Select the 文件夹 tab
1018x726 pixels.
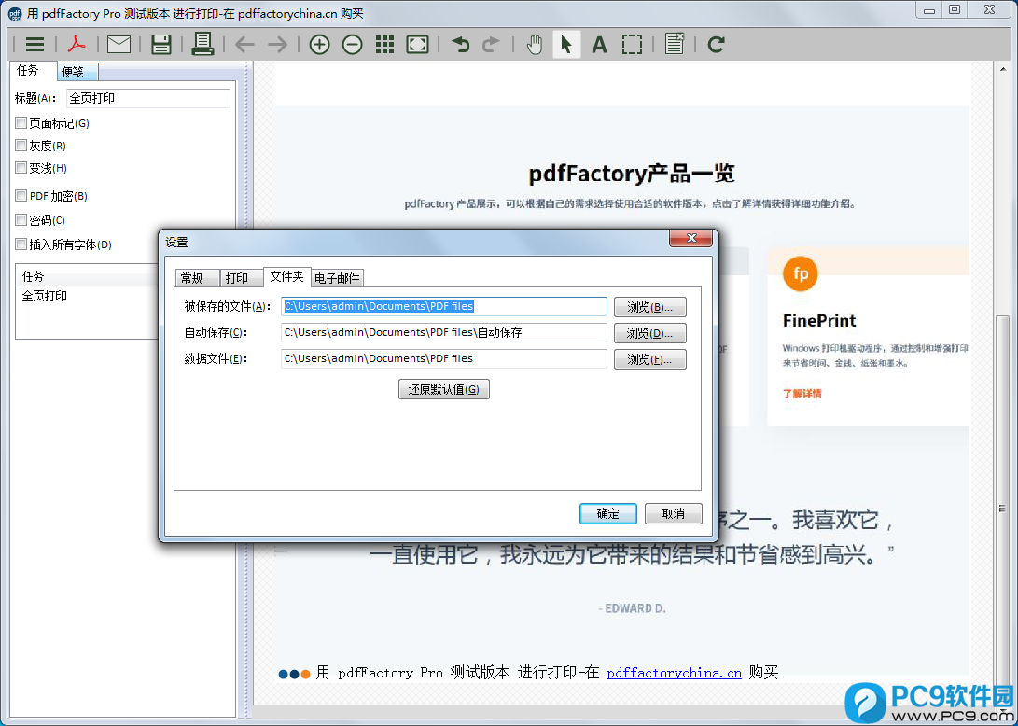(x=287, y=276)
